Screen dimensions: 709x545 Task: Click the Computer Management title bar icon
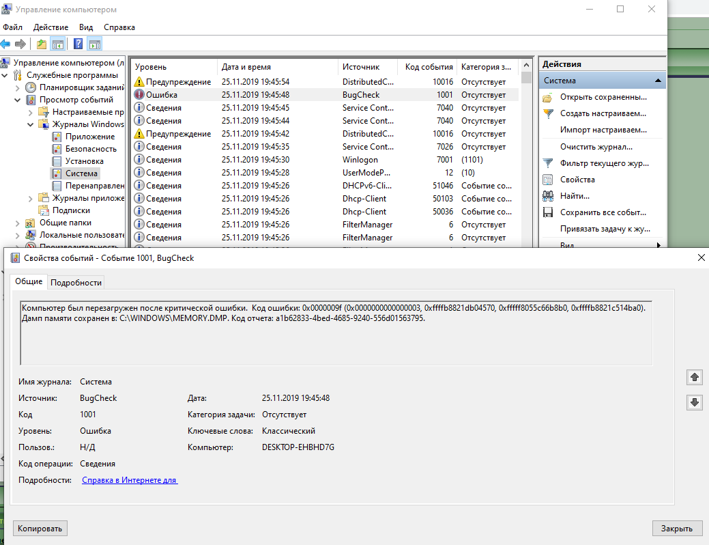pyautogui.click(x=7, y=9)
